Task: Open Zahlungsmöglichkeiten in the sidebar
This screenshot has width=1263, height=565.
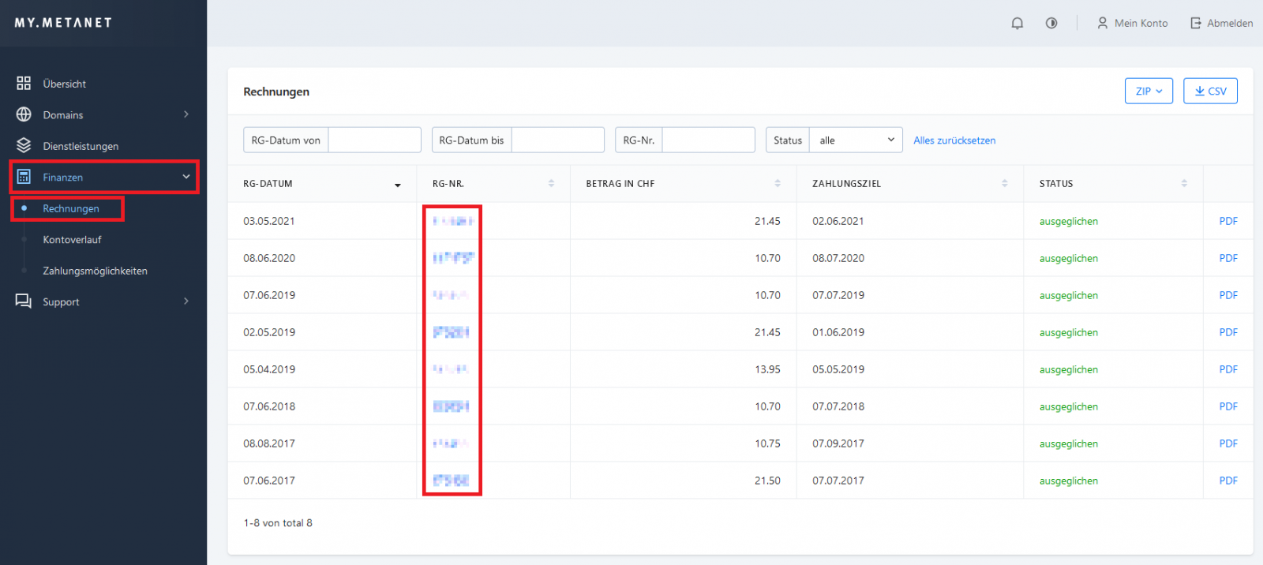Action: [x=95, y=271]
